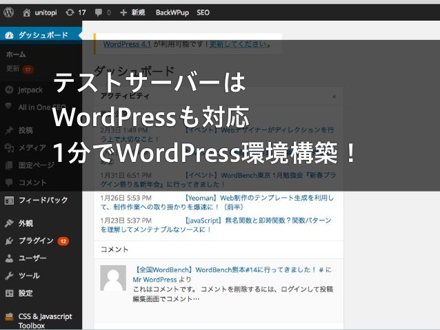Collapse the アクティビティ widget with arrow toggle
Viewport: 440px width, 330px height.
334,96
